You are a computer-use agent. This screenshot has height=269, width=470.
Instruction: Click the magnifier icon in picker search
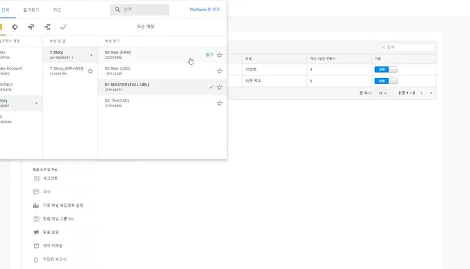[118, 10]
